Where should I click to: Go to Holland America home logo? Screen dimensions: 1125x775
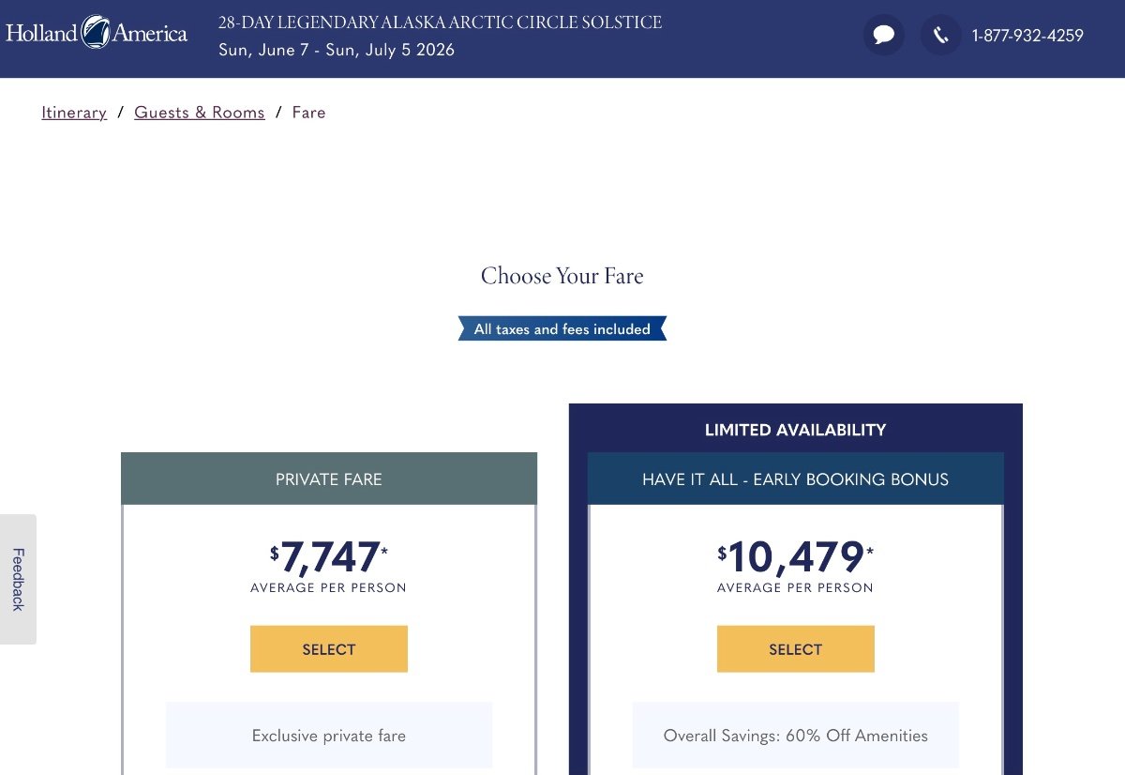97,33
